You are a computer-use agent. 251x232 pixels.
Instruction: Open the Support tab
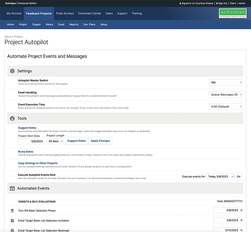tap(122, 14)
